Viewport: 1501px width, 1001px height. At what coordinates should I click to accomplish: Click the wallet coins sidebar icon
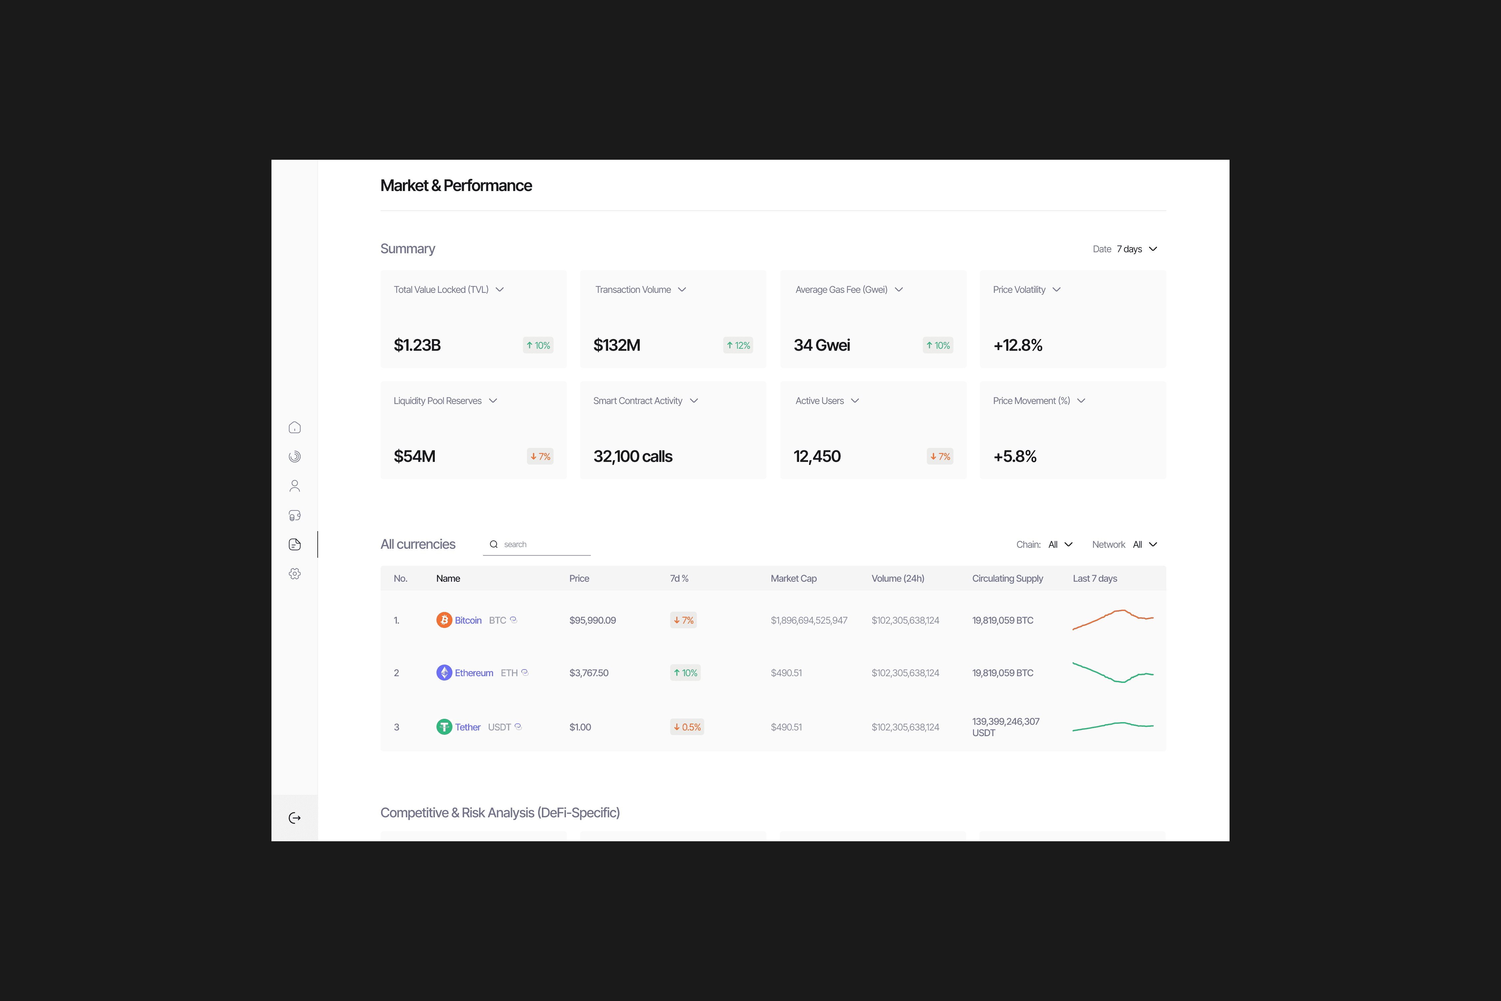pos(294,515)
